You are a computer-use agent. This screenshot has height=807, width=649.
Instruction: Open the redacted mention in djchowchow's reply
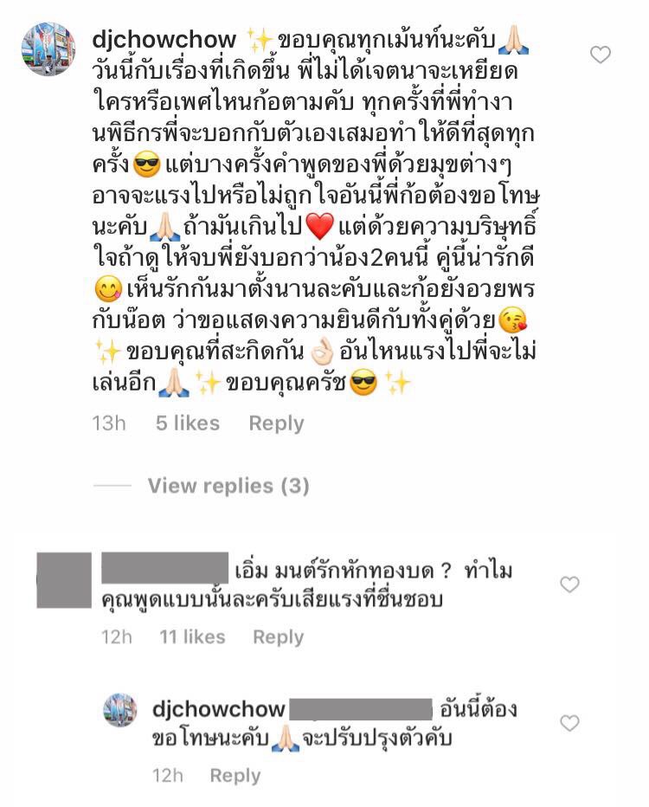(361, 708)
